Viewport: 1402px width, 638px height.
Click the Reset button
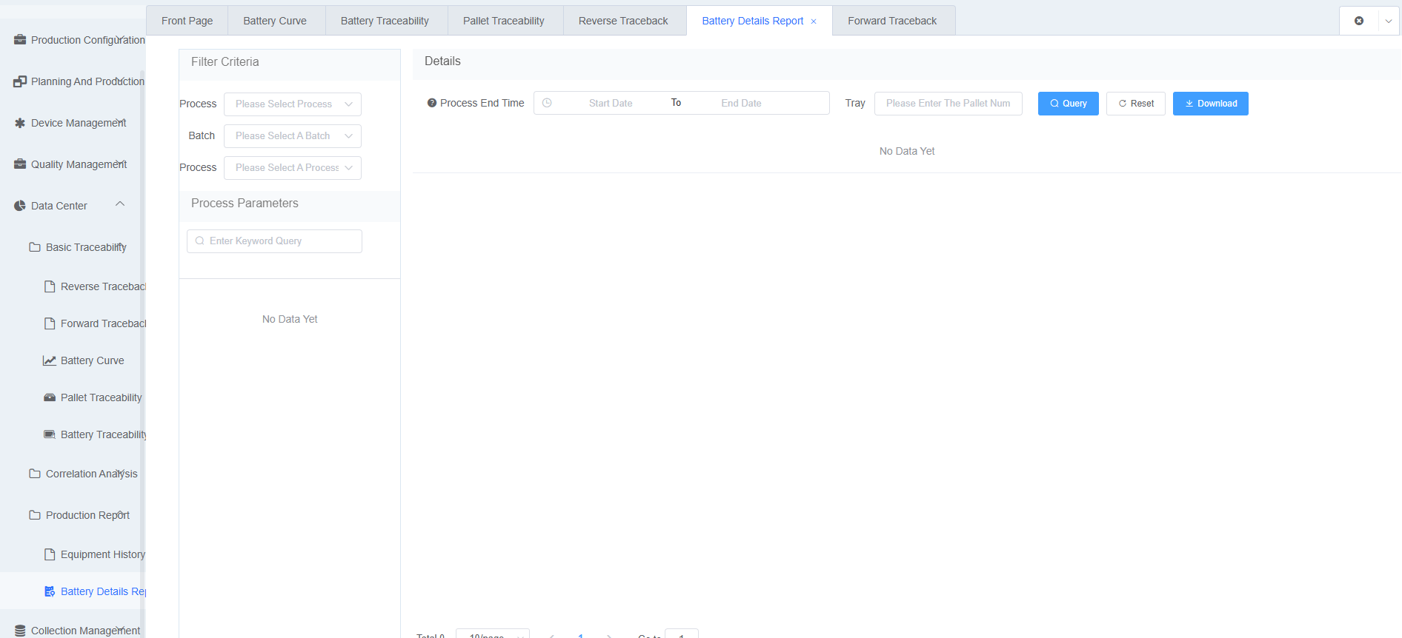[1136, 104]
